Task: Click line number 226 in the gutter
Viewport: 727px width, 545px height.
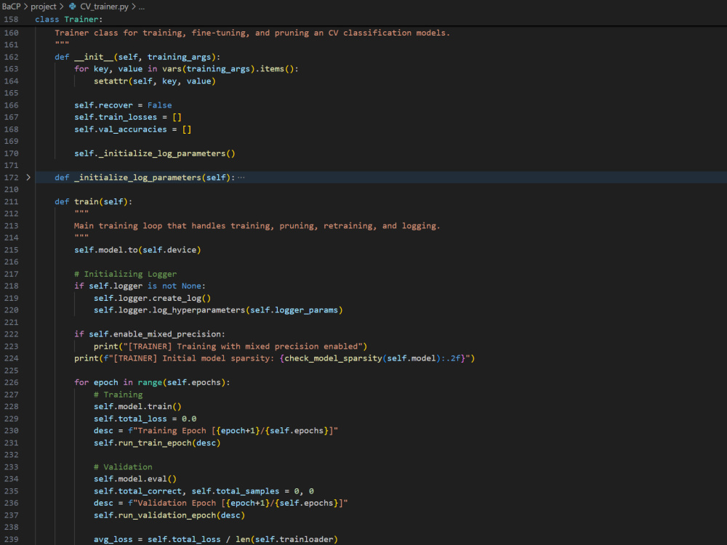Action: (x=11, y=382)
